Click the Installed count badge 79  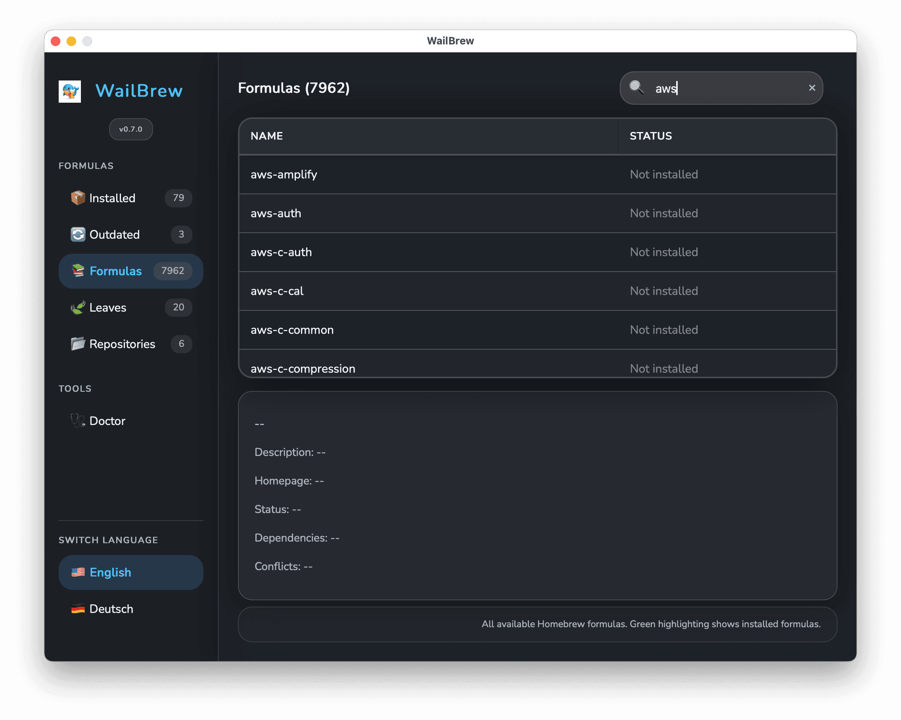pos(178,198)
